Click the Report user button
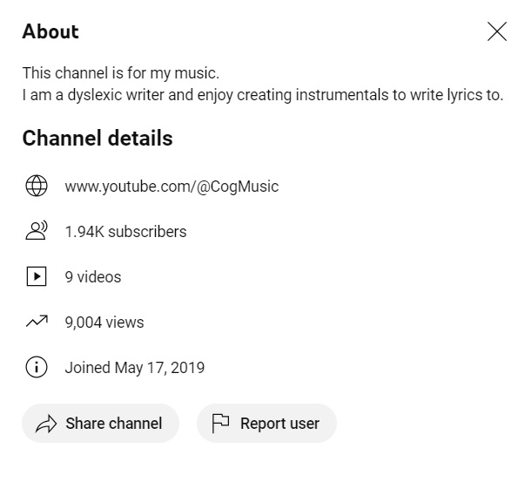The width and height of the screenshot is (525, 489). point(266,424)
